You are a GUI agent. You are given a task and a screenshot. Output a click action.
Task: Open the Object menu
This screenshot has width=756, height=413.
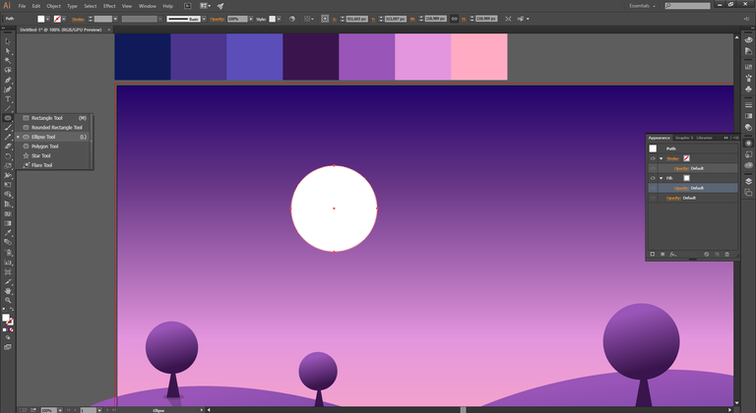[x=53, y=6]
